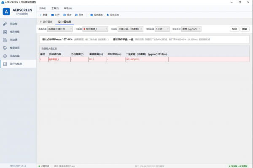This screenshot has height=168, width=253.
Task: Click the 导出 button
Action: [234, 29]
